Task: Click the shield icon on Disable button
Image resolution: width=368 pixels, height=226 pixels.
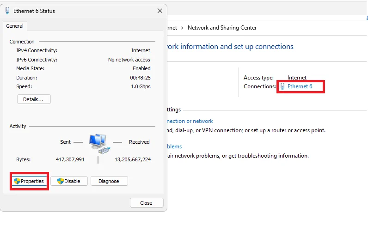Action: pos(60,181)
